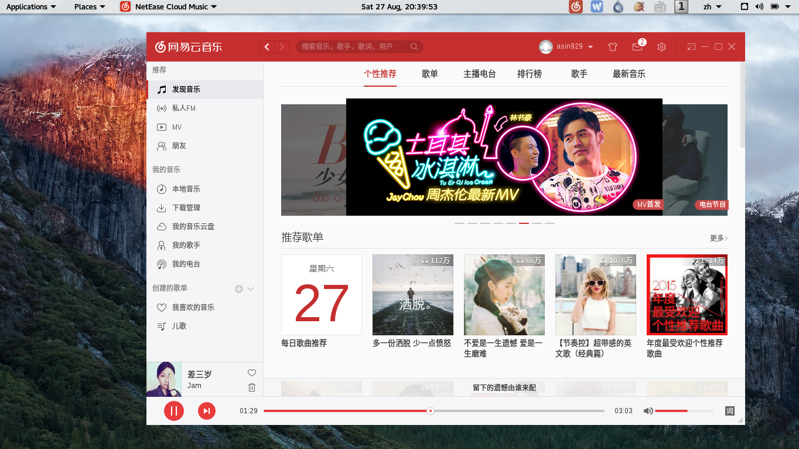This screenshot has width=799, height=449.
Task: Open MV in the sidebar
Action: [x=205, y=127]
